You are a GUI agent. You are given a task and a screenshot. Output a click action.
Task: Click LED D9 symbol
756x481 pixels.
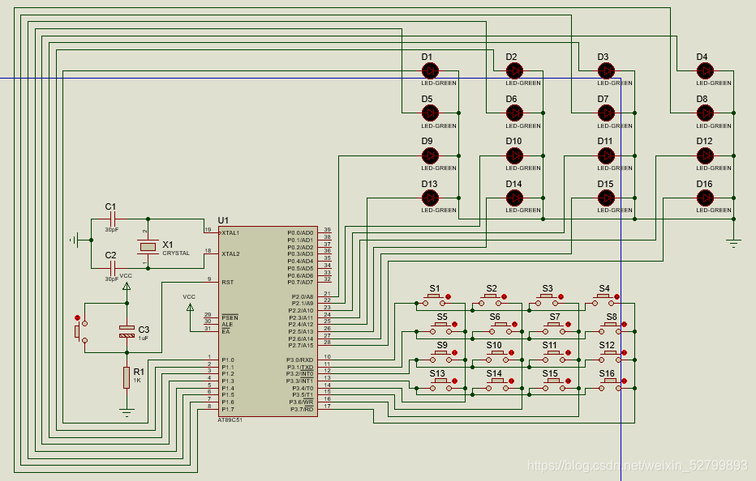(430, 155)
